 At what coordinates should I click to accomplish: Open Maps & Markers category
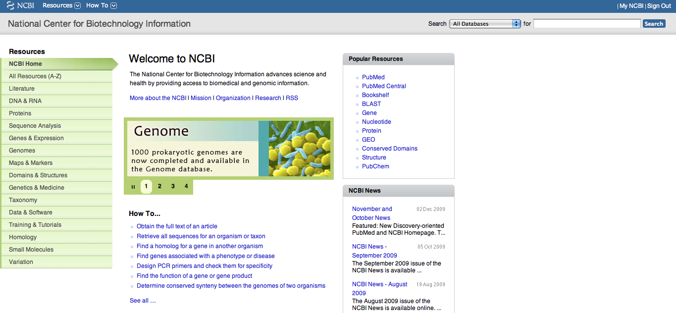(56, 163)
